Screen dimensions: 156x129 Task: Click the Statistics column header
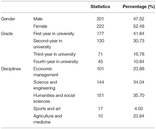click(100, 7)
